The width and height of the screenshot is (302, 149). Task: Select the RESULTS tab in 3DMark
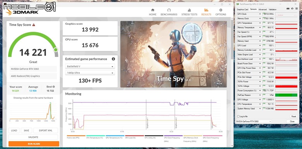206,12
